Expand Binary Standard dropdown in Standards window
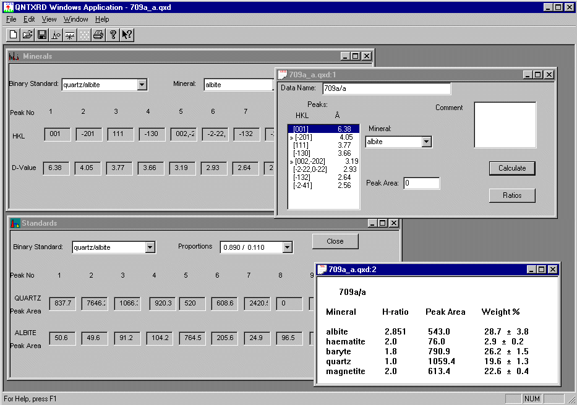The height and width of the screenshot is (405, 577). 150,247
